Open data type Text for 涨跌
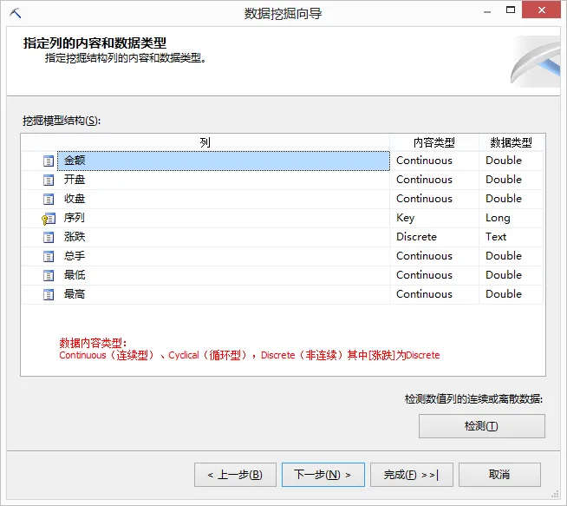 (511, 238)
